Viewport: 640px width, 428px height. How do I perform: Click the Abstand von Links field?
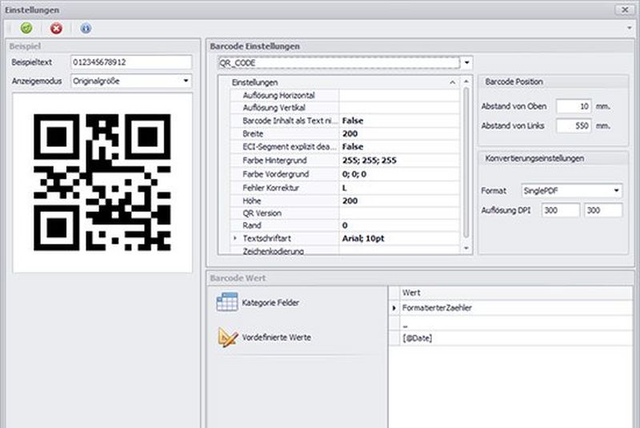click(x=573, y=125)
